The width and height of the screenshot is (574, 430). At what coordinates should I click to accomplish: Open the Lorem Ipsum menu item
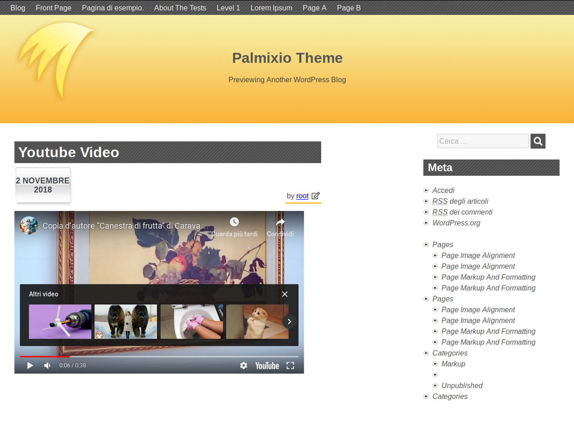tap(271, 8)
